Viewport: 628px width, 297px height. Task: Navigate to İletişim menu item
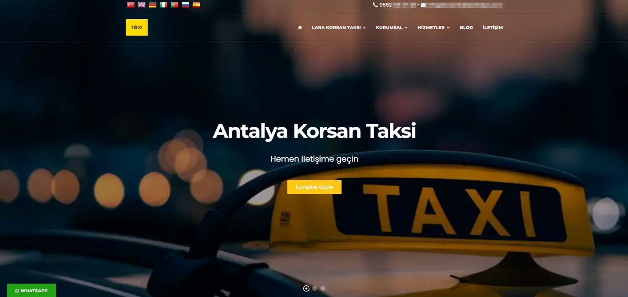coord(493,27)
